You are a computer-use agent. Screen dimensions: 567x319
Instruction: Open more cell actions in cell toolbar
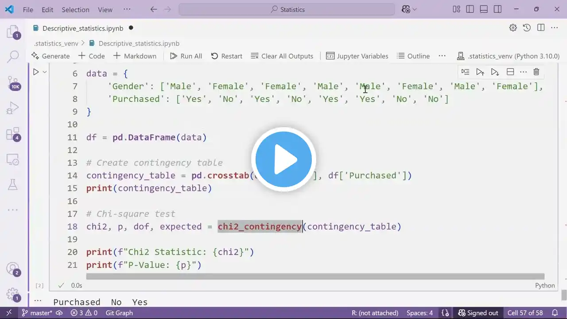523,72
